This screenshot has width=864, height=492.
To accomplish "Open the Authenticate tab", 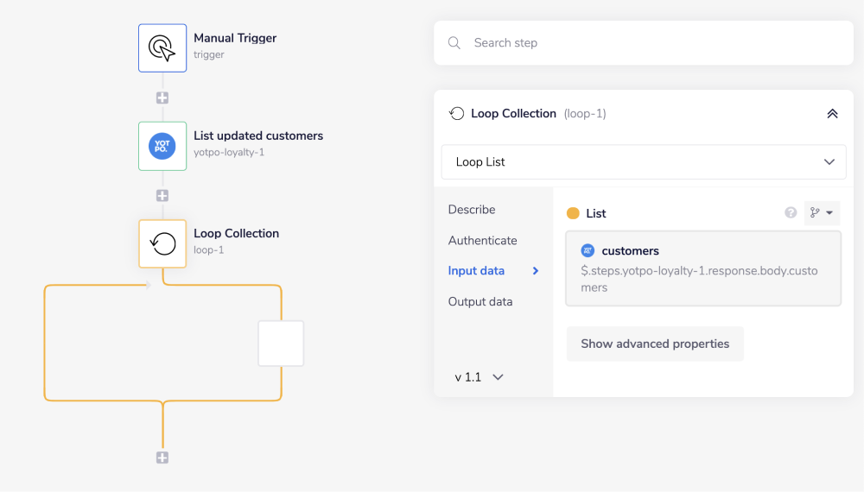I will coord(482,241).
